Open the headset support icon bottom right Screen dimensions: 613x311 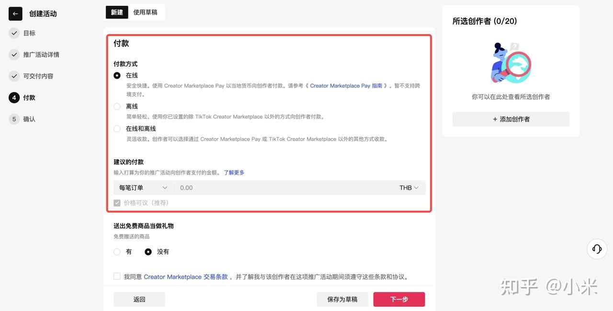tap(596, 249)
